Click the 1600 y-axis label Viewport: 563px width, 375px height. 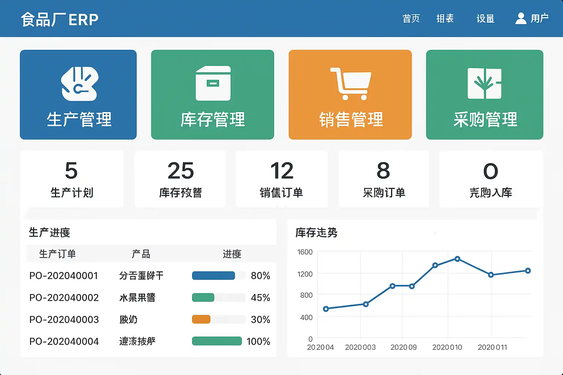305,252
